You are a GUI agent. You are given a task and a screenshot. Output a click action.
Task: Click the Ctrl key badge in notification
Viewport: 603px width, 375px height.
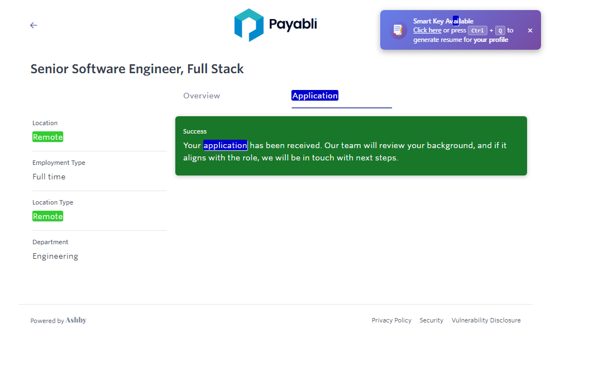pyautogui.click(x=477, y=31)
